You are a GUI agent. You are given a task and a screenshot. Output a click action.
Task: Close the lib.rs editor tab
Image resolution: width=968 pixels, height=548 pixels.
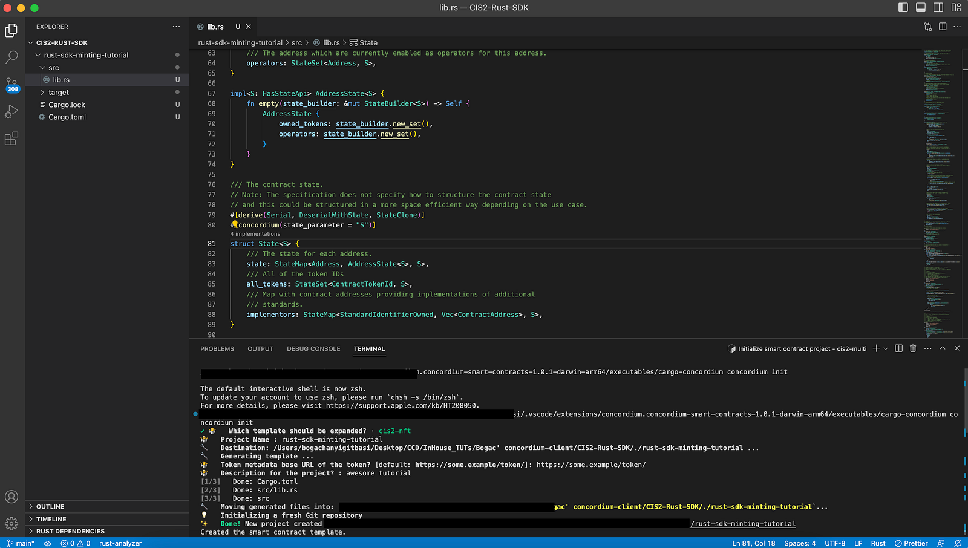click(x=248, y=27)
